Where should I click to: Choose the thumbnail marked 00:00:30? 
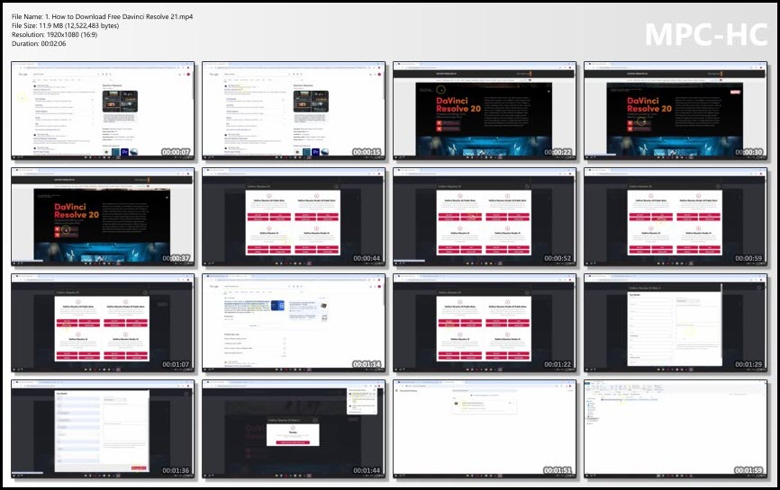(x=676, y=111)
